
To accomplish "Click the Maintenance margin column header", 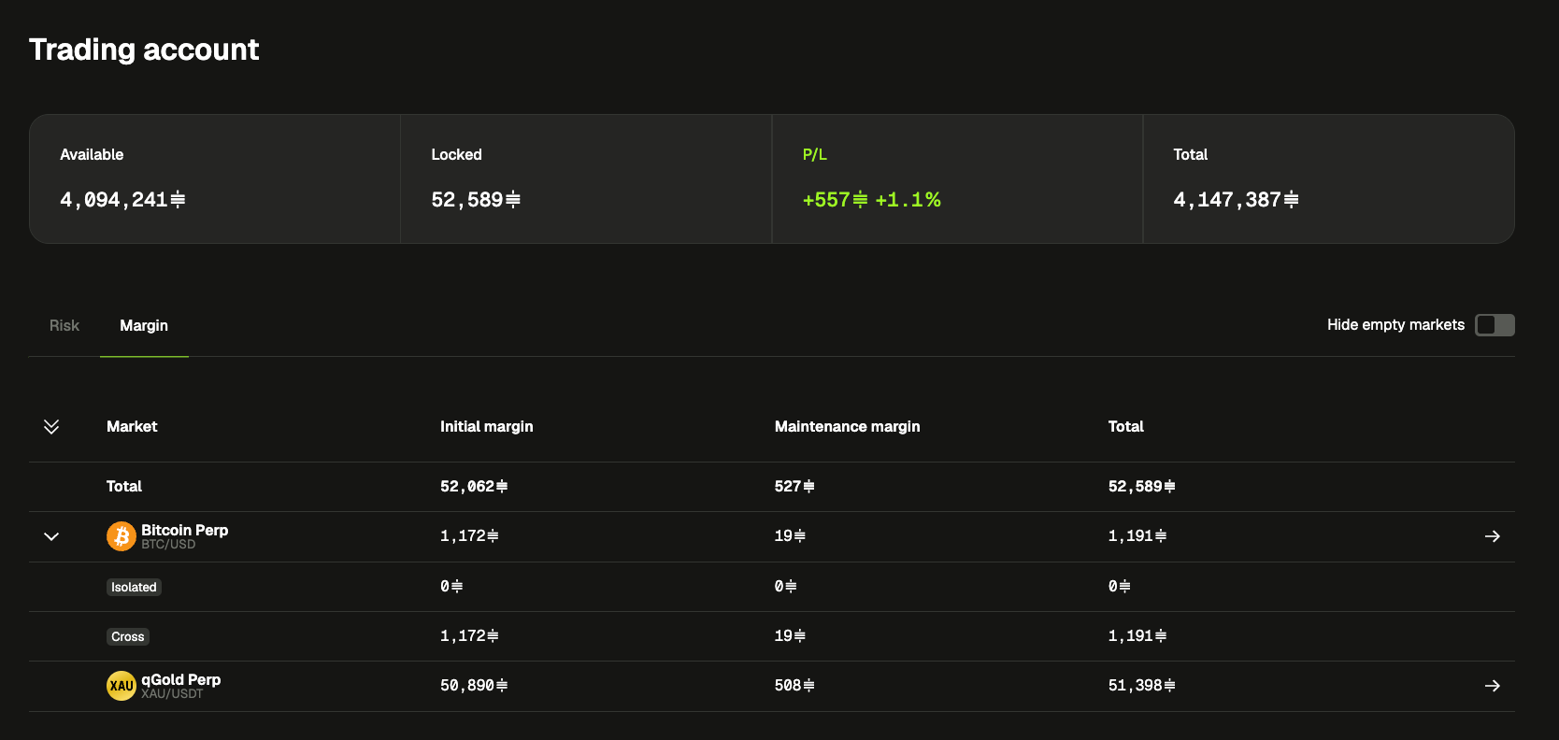I will [x=847, y=427].
